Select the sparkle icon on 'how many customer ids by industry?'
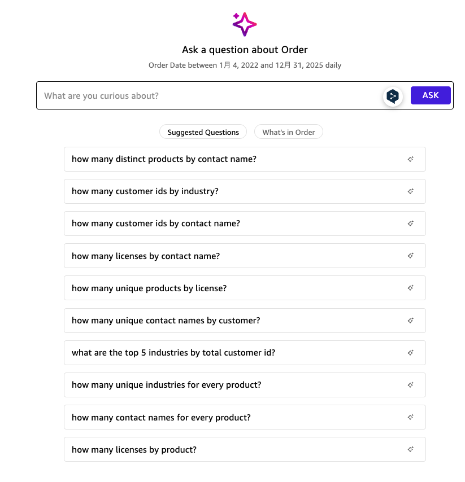 (411, 191)
